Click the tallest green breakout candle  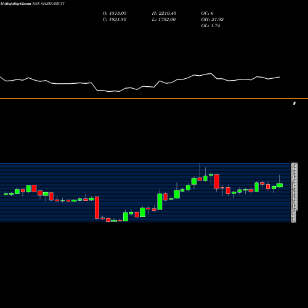coord(160,201)
